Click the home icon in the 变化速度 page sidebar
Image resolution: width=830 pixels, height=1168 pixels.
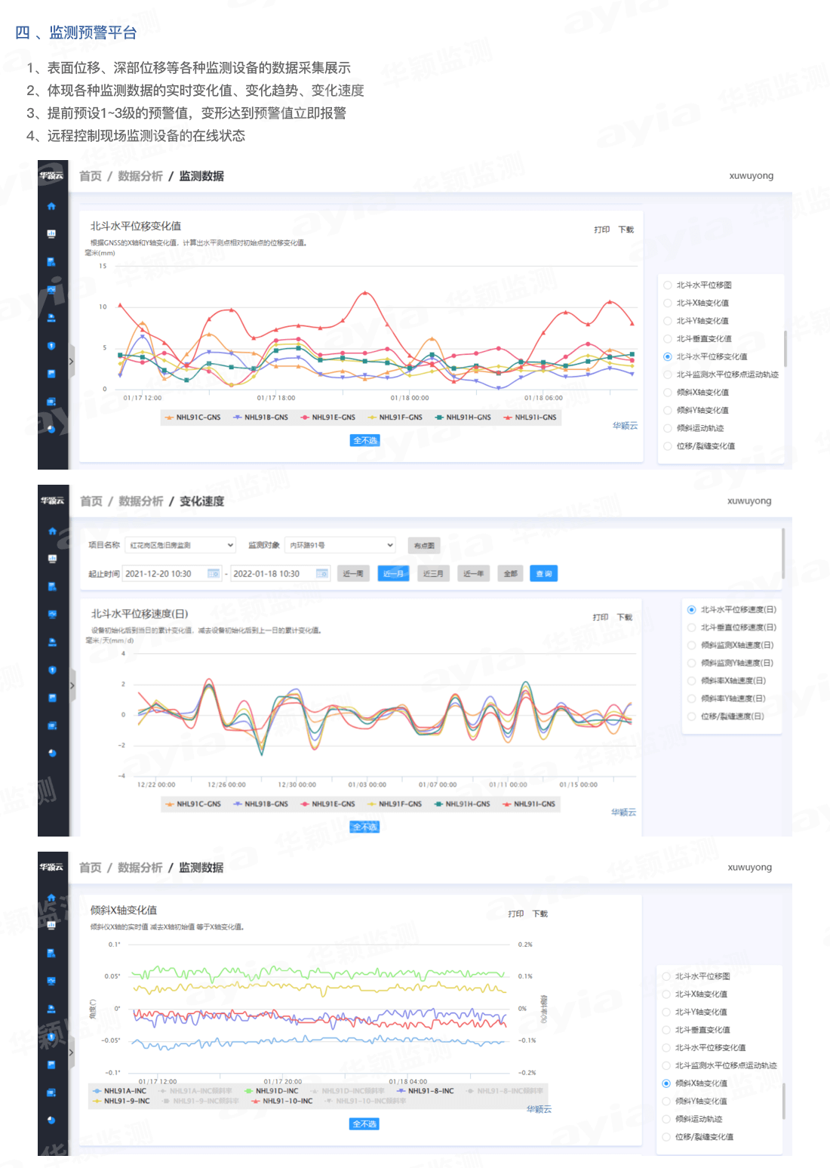pos(52,531)
